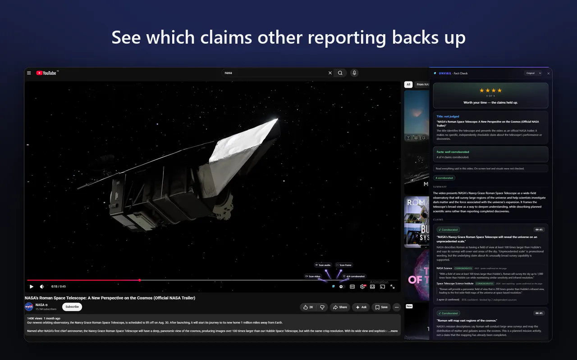Open the first recommended video thumbnail
The height and width of the screenshot is (360, 577).
[417, 116]
